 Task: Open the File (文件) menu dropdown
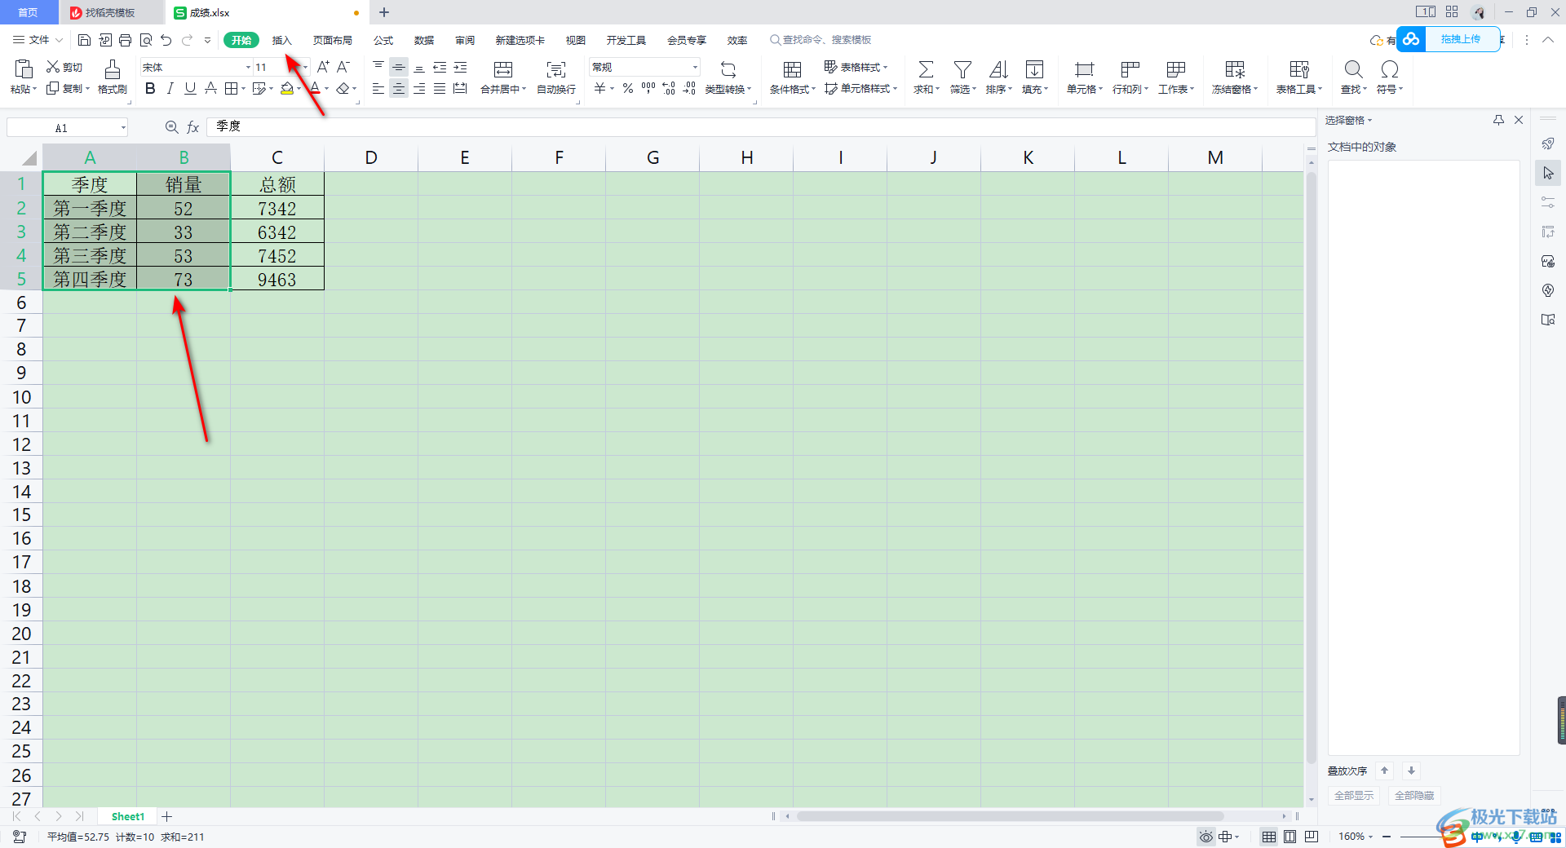(x=38, y=40)
